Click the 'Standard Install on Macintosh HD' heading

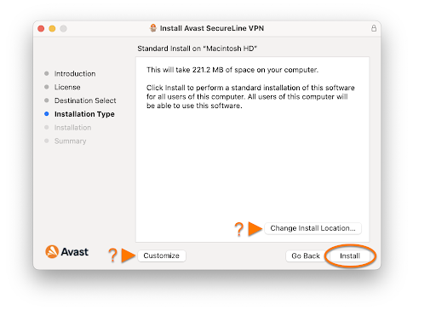[198, 49]
